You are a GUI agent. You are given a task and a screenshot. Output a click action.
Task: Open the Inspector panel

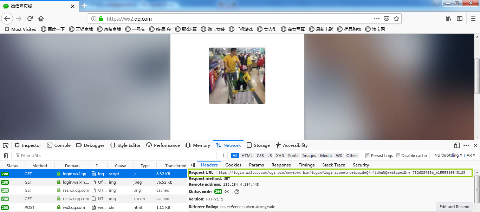pyautogui.click(x=28, y=145)
